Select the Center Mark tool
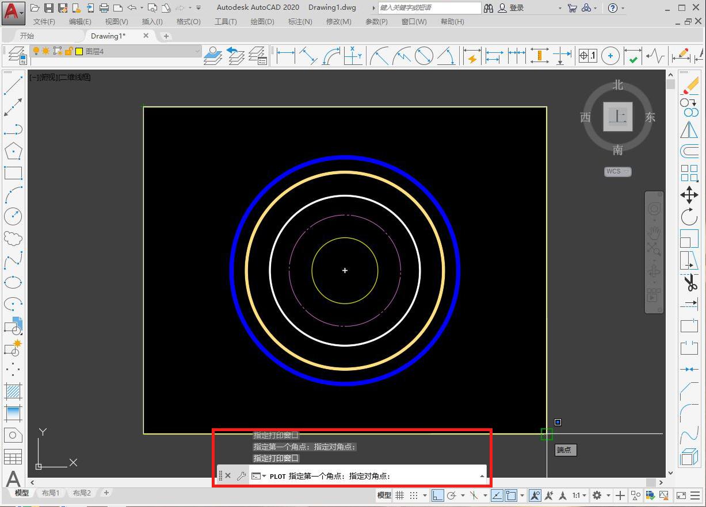 click(610, 56)
